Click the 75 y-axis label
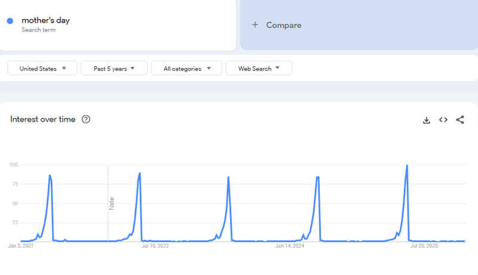 tap(15, 184)
